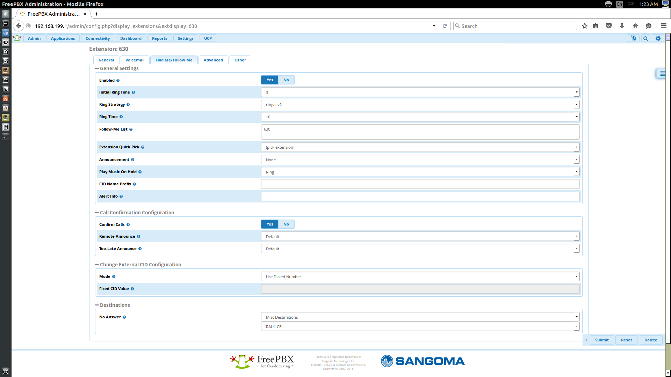Set Confirm Calls to No
671x377 pixels.
tap(286, 224)
